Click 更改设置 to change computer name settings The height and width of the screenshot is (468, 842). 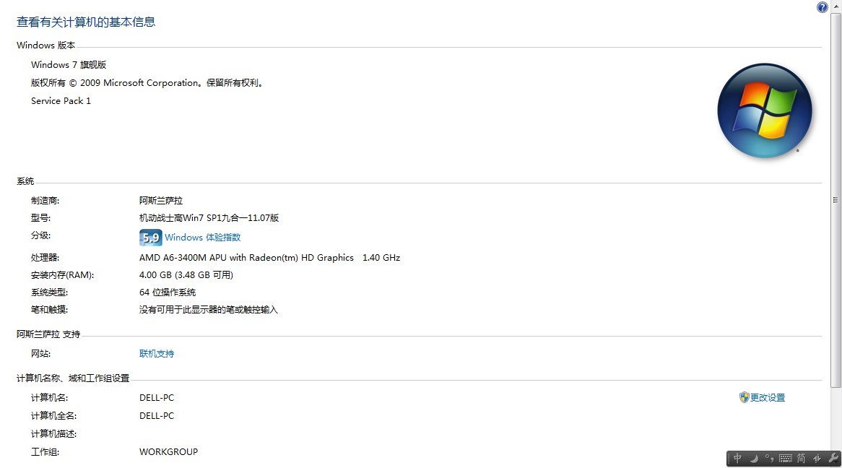tap(768, 398)
